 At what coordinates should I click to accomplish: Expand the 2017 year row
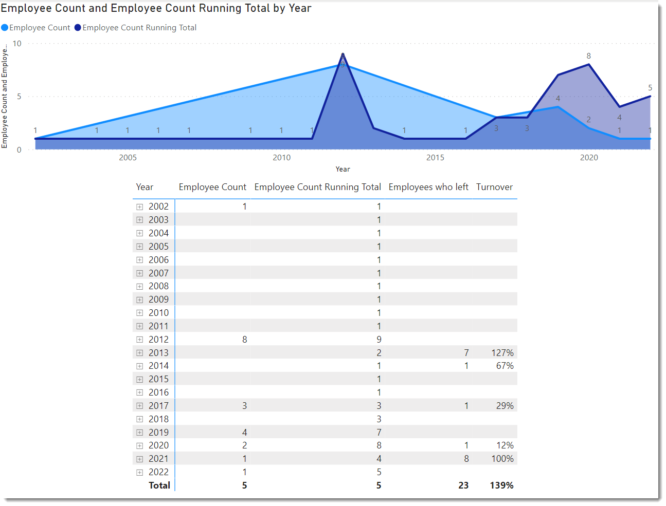pos(139,406)
